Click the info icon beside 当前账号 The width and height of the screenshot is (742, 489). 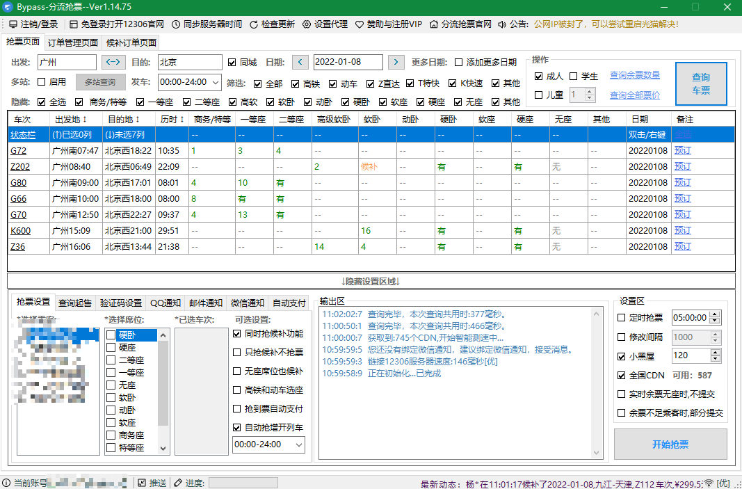point(6,483)
